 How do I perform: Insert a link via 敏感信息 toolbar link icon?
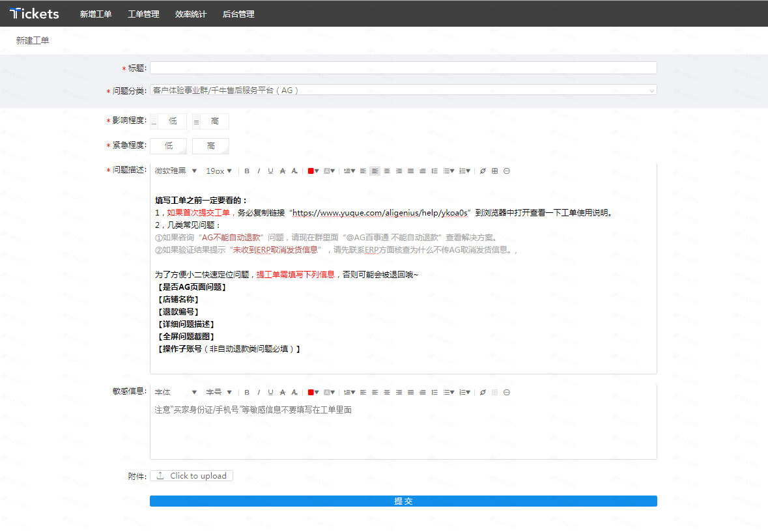point(483,392)
